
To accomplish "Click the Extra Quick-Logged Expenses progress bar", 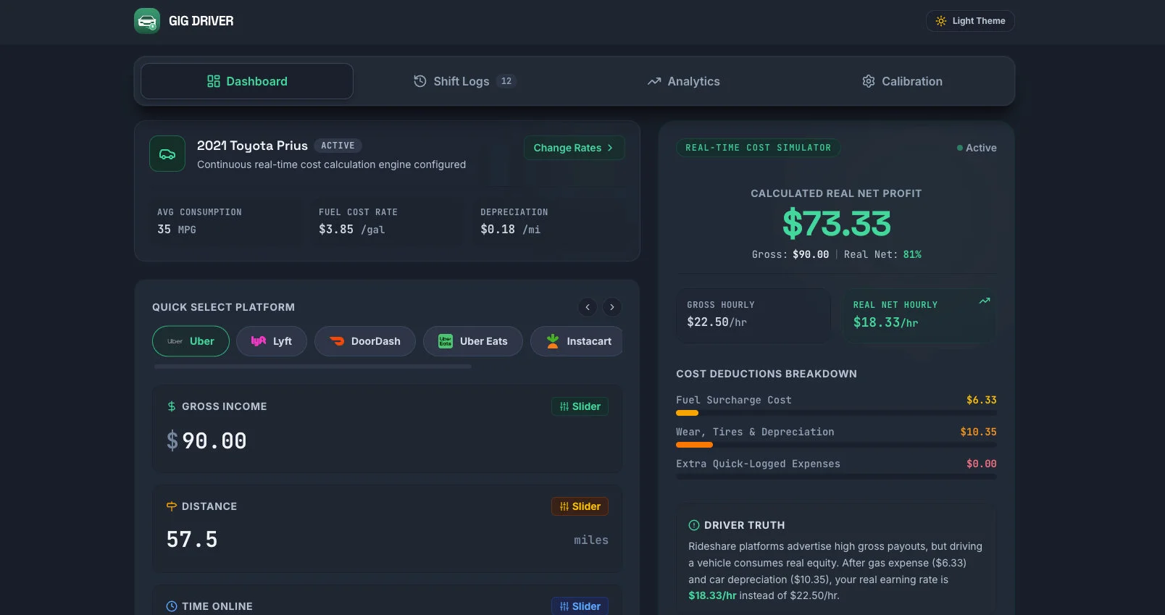I will click(836, 477).
